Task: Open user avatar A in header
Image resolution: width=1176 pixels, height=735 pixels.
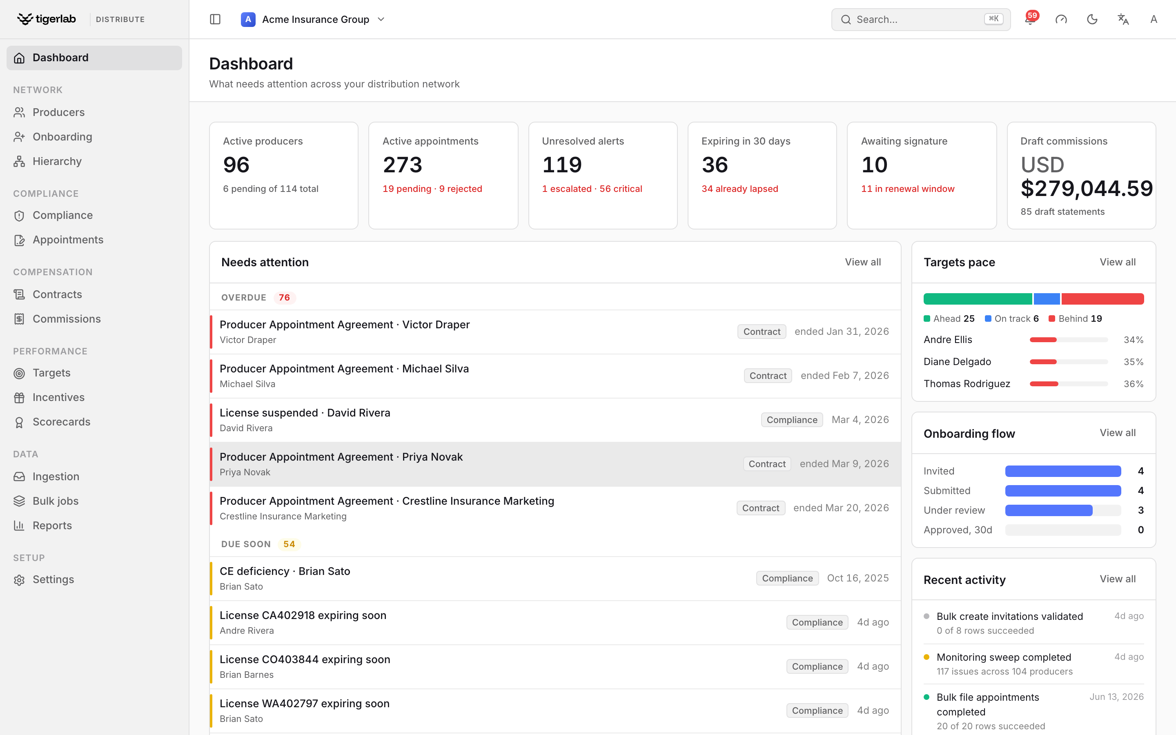Action: click(1154, 20)
